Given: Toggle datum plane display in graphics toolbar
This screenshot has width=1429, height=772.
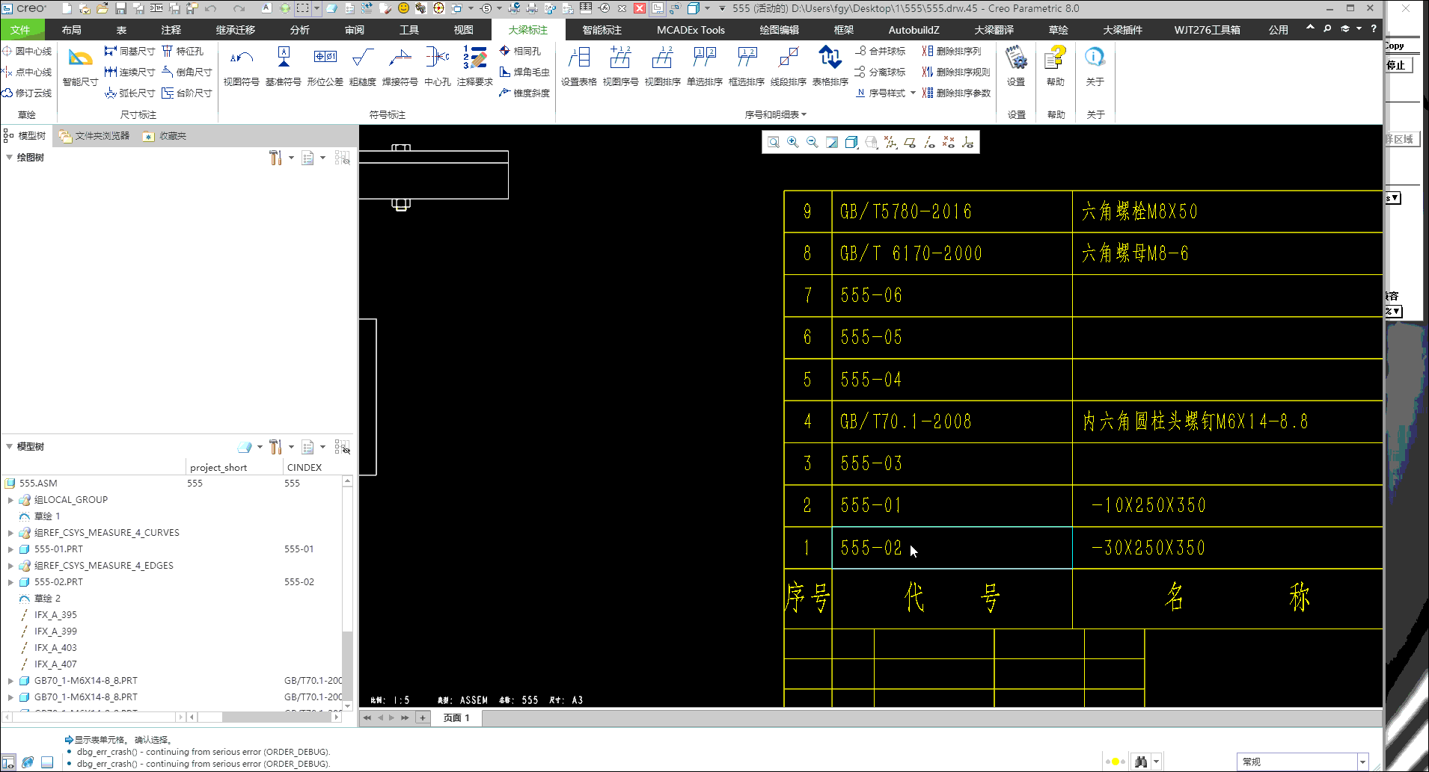Looking at the screenshot, I should [x=910, y=142].
